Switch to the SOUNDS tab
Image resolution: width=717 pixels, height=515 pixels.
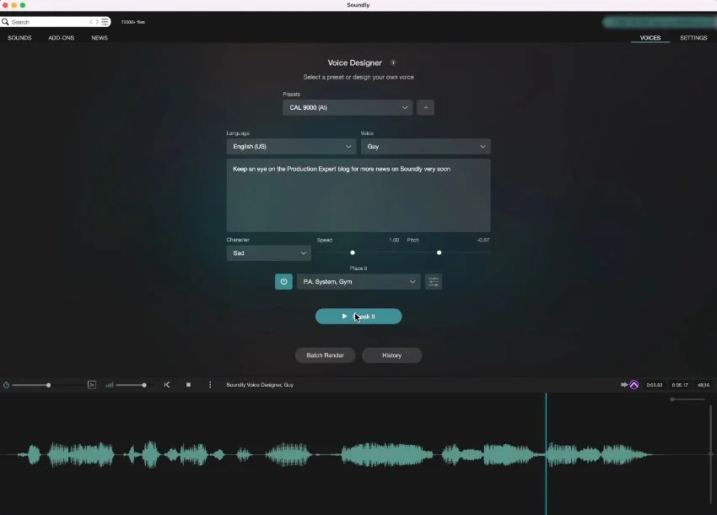[x=19, y=37]
